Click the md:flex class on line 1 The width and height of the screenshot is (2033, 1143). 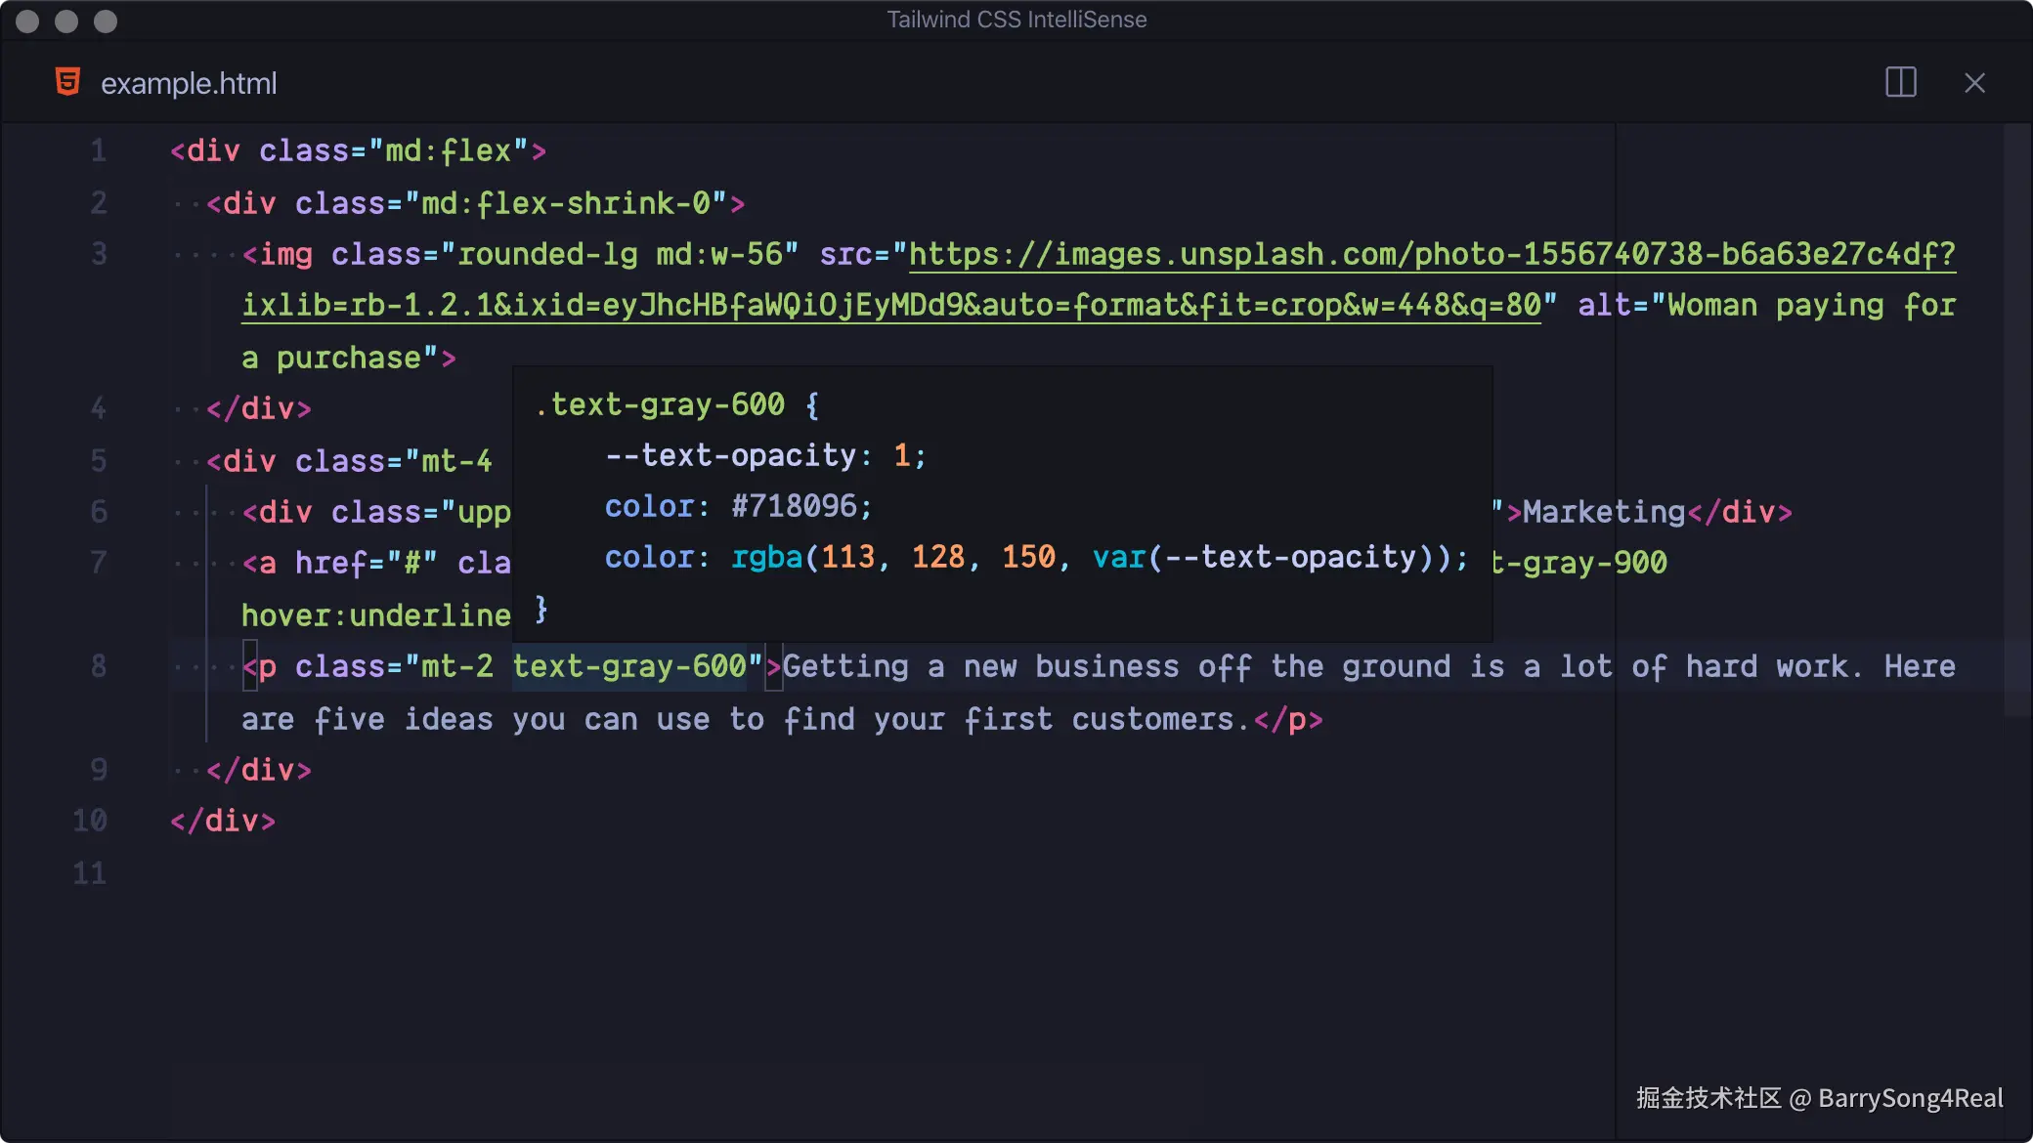click(449, 151)
